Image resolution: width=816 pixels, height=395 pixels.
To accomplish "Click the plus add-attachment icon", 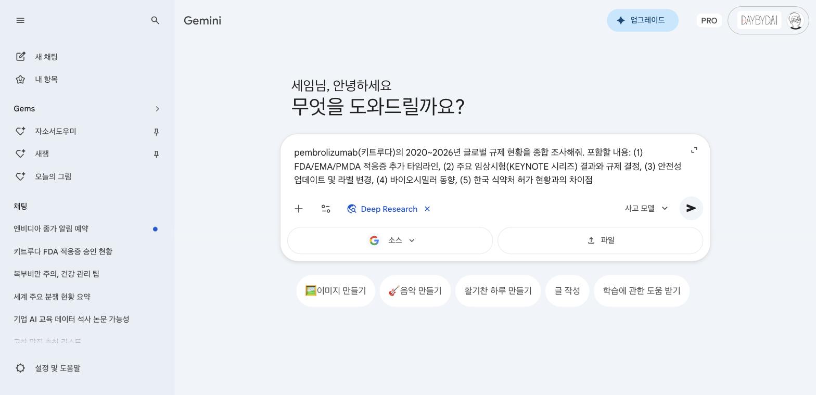I will (299, 209).
